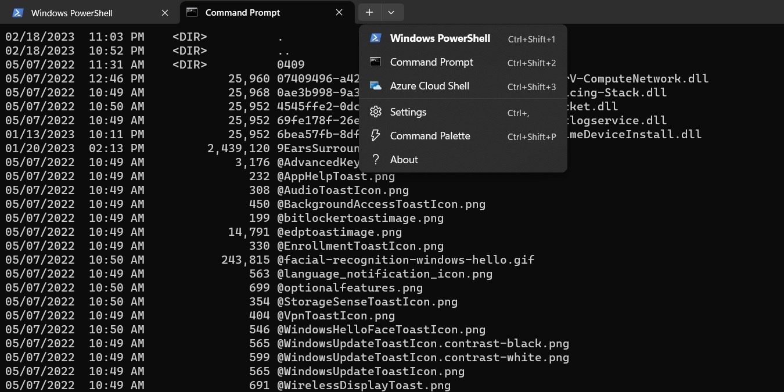Image resolution: width=784 pixels, height=392 pixels.
Task: Select Windows PowerShell from the profile menu
Action: [x=440, y=38]
